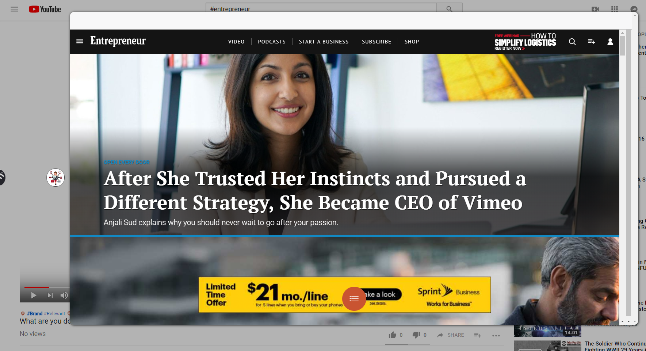Click the Entrepreneur site search icon
This screenshot has height=351, width=646.
coord(572,42)
